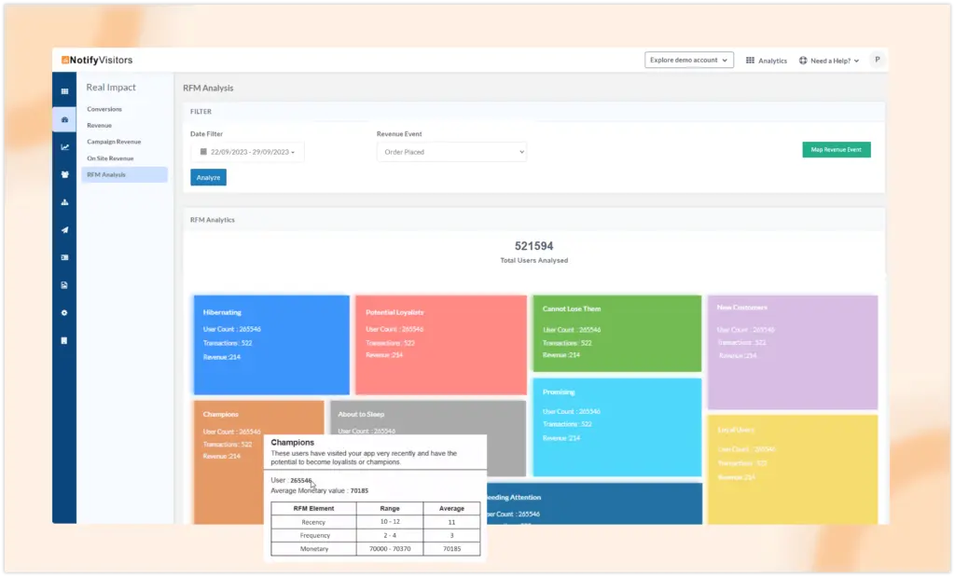Open the Need a Help? dropdown

click(829, 61)
